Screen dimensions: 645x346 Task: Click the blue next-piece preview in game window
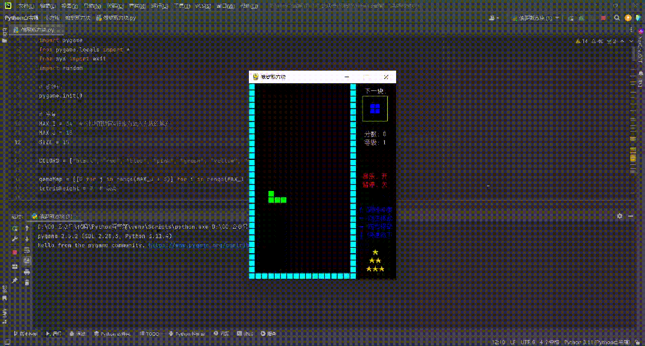tap(375, 108)
